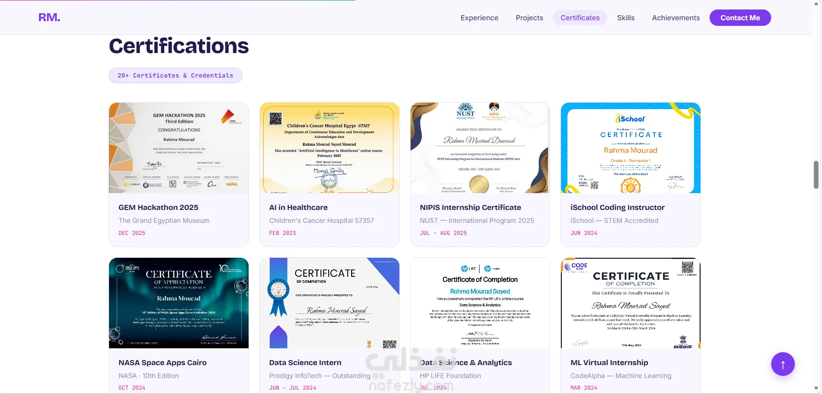Click the scroll-to-top arrow button

(783, 364)
